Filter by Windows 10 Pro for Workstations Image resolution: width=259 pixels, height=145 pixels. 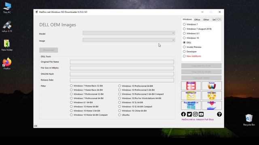tap(119, 98)
